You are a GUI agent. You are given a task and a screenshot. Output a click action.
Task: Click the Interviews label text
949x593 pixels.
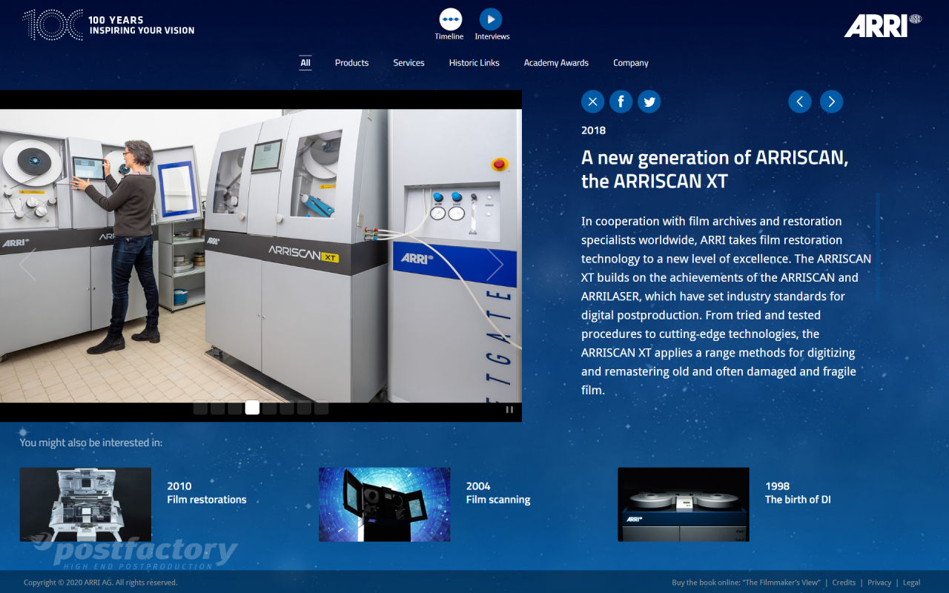[x=492, y=36]
